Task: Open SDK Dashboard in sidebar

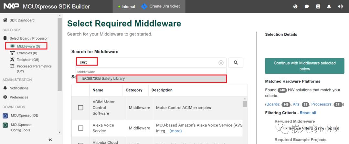Action: click(x=22, y=20)
